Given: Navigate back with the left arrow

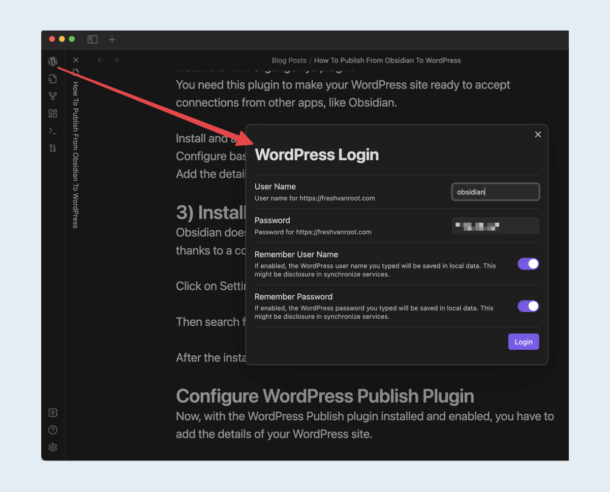Looking at the screenshot, I should (101, 60).
